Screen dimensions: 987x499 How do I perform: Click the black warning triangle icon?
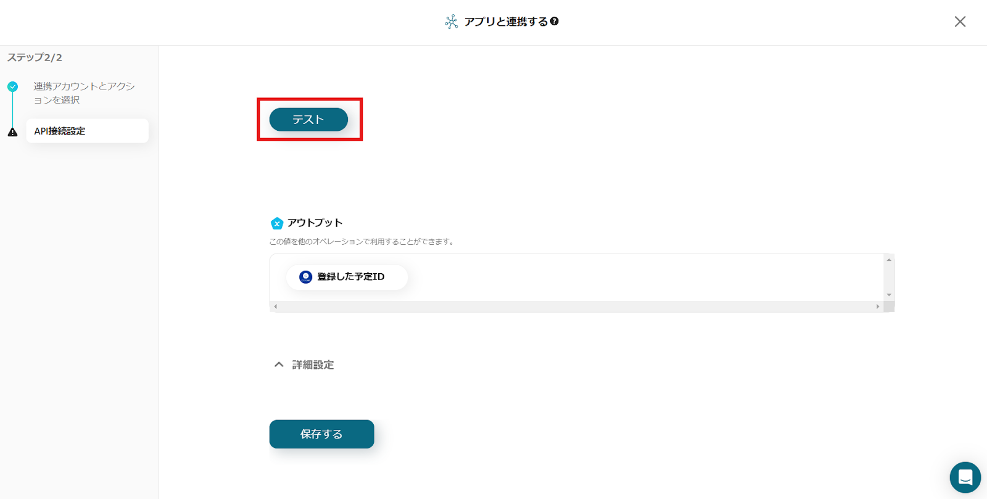click(x=12, y=132)
